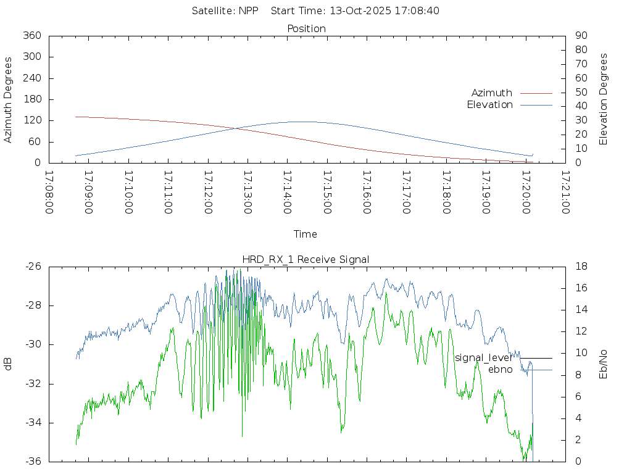The height and width of the screenshot is (474, 632).
Task: Select the Elevation legend label
Action: click(489, 105)
